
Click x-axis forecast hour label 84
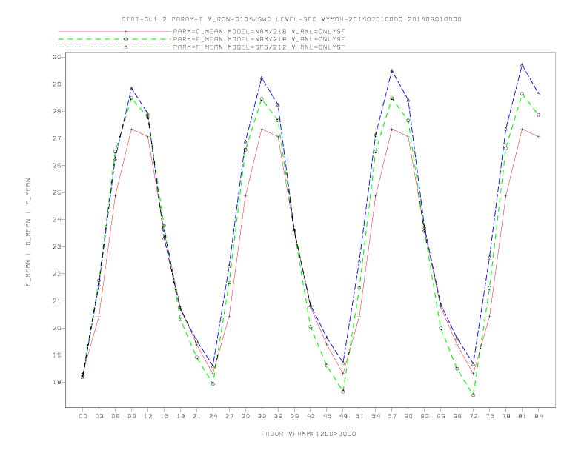pos(538,416)
